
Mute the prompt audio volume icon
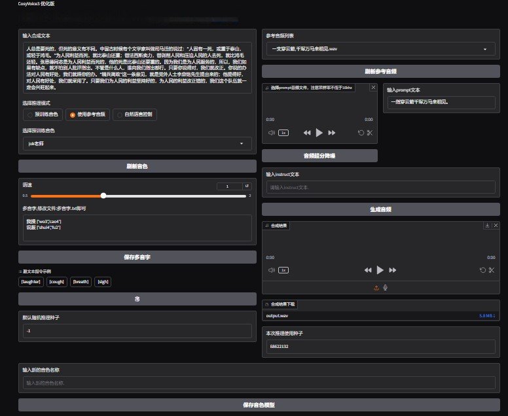click(271, 133)
